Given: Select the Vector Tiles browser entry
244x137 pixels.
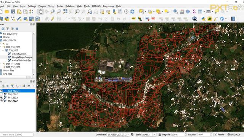Looking at the screenshot, I should click(8, 70).
